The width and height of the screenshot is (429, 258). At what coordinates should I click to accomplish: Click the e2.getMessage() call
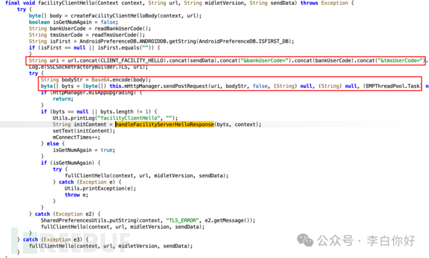(x=228, y=221)
